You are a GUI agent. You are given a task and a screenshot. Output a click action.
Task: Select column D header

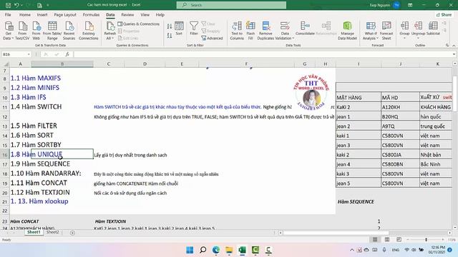[145, 64]
